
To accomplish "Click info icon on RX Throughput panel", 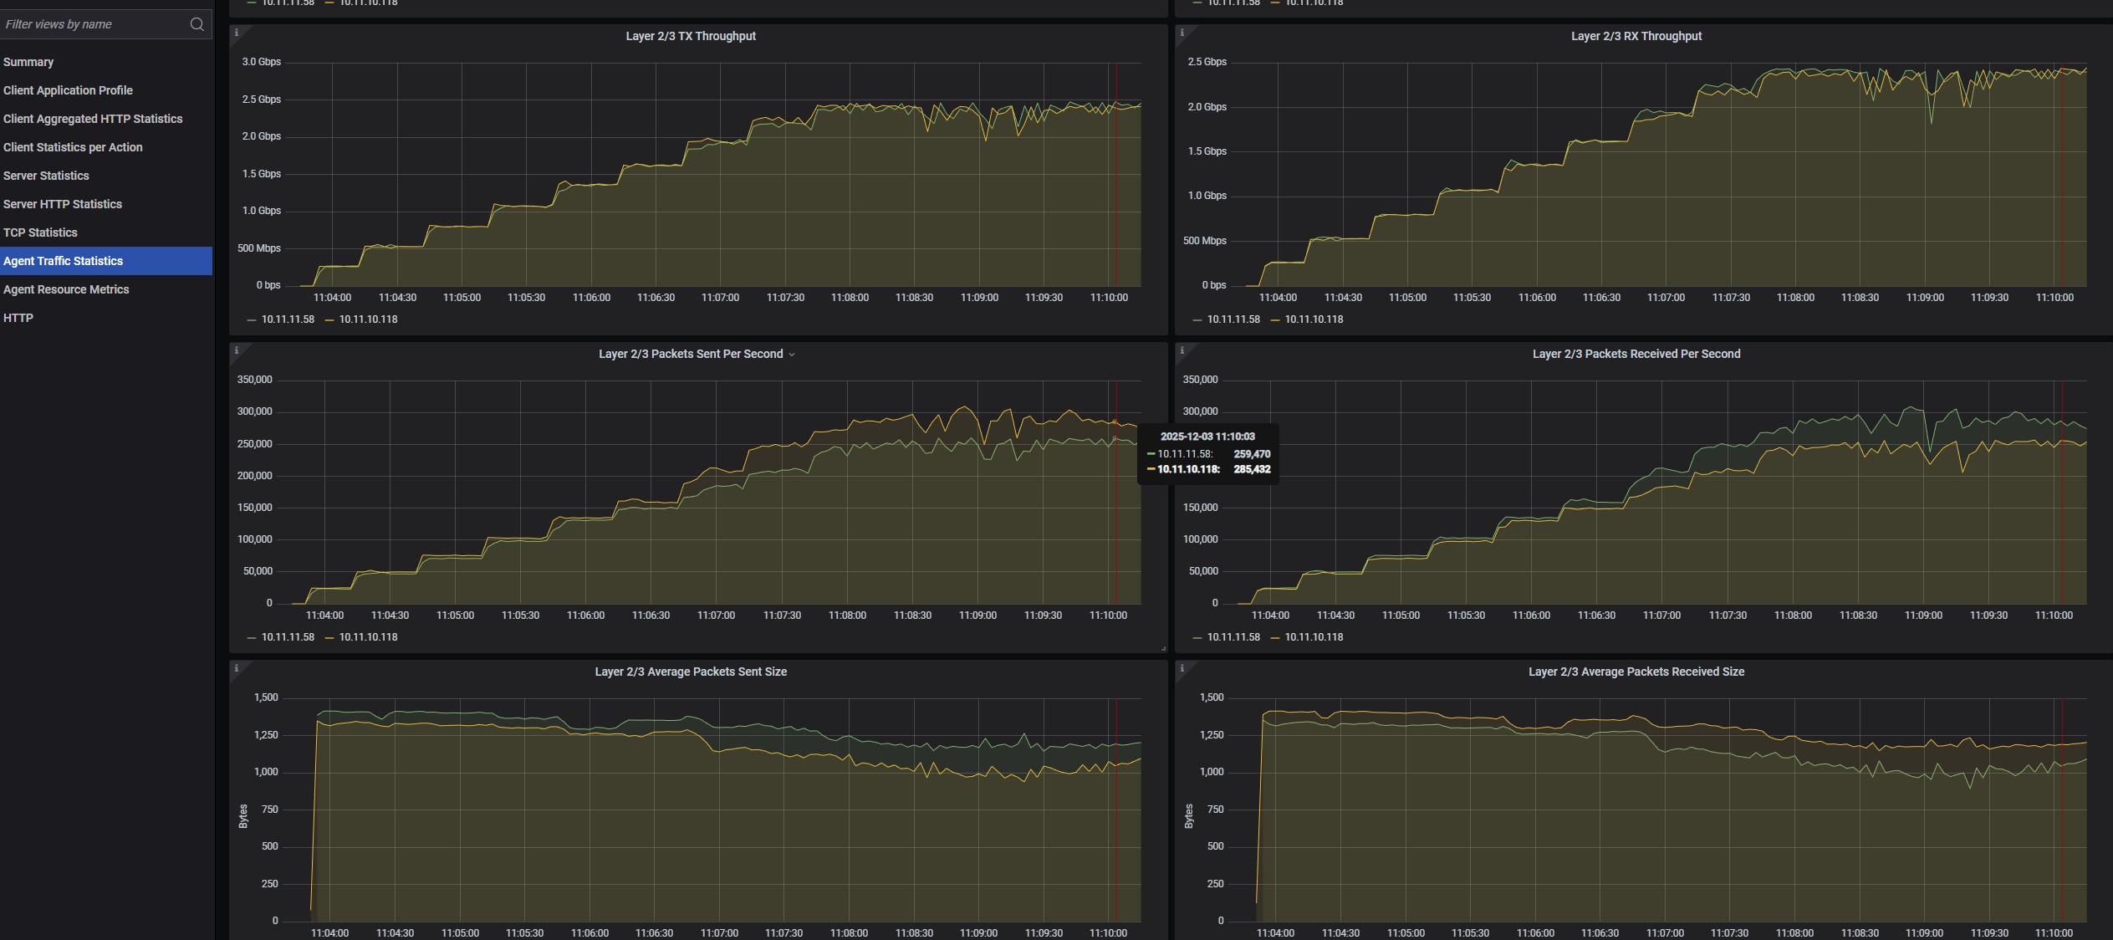I will [x=1182, y=33].
